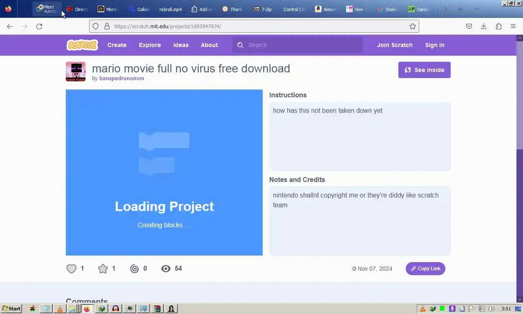The height and width of the screenshot is (314, 523).
Task: Click the project title text
Action: click(x=191, y=68)
